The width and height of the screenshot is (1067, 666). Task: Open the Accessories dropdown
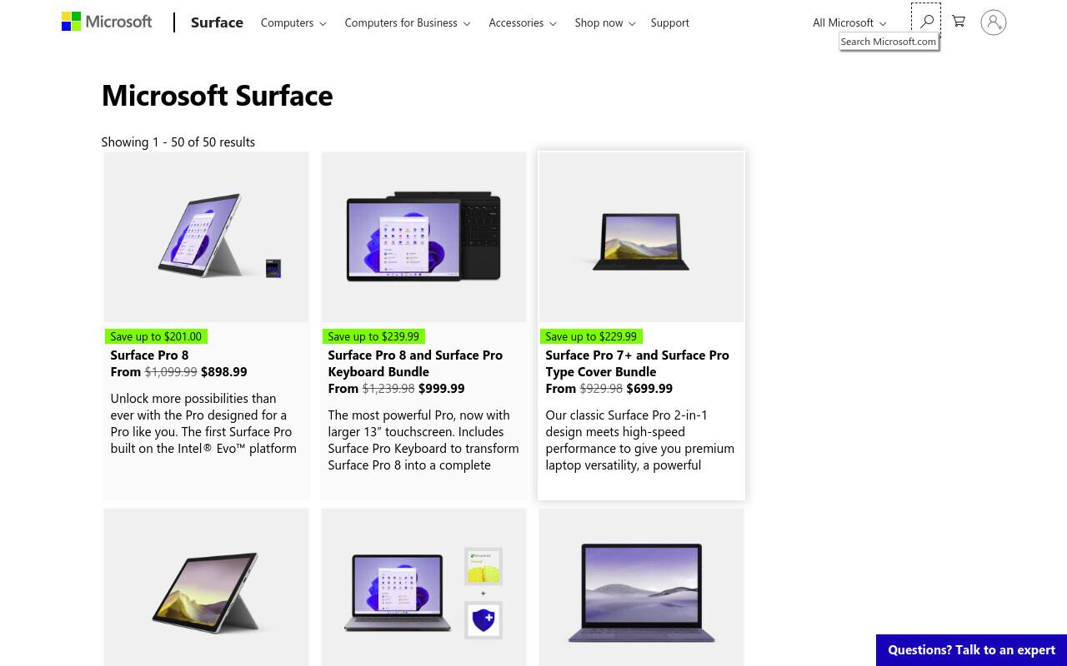(x=523, y=22)
